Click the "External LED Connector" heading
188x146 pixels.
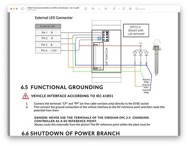pyautogui.click(x=54, y=18)
